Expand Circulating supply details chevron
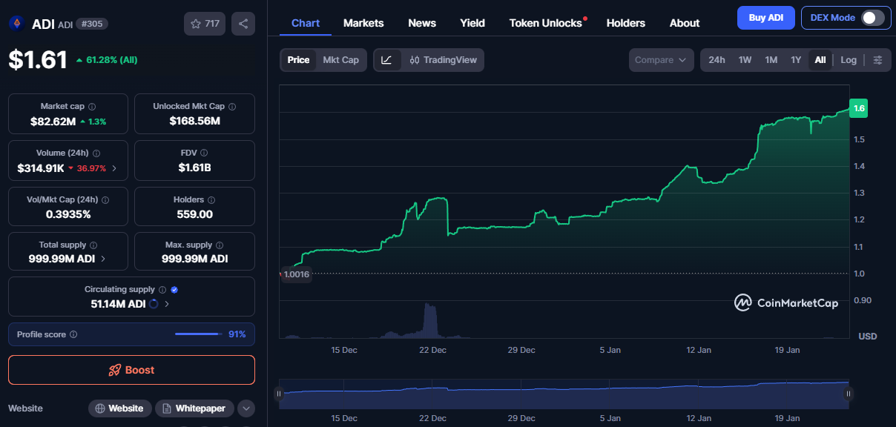The height and width of the screenshot is (427, 896). [167, 304]
